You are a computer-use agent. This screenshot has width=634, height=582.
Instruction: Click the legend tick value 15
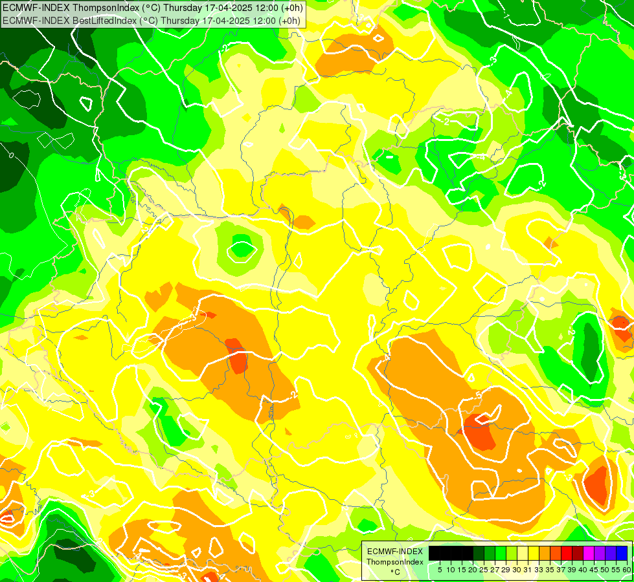pyautogui.click(x=462, y=570)
